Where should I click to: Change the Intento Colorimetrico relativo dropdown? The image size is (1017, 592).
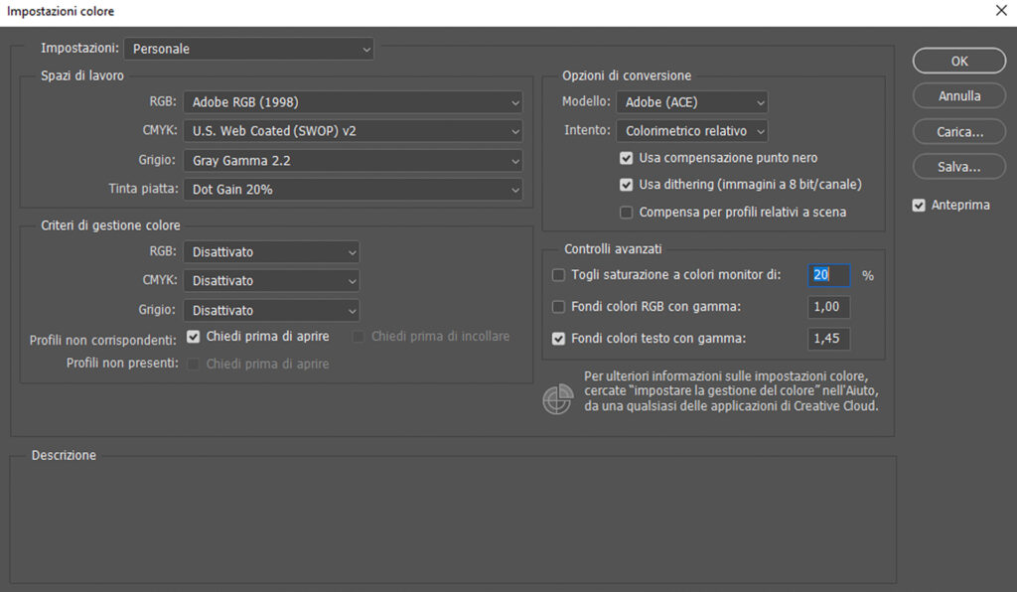[691, 130]
